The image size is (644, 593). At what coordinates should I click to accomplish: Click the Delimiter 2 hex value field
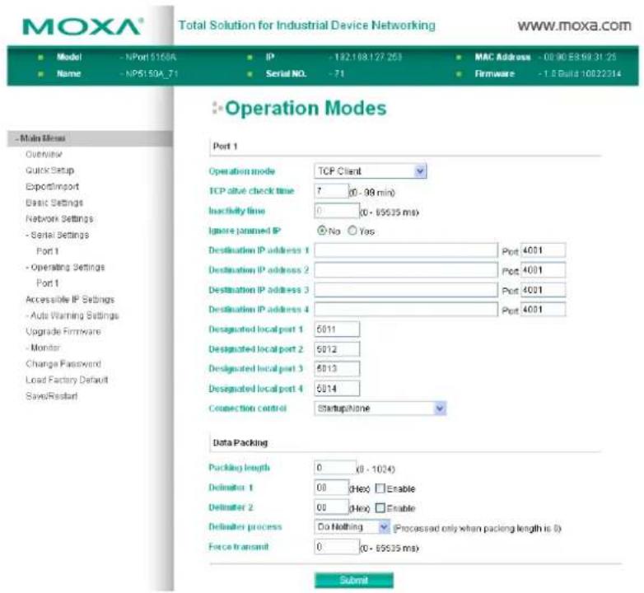[331, 507]
